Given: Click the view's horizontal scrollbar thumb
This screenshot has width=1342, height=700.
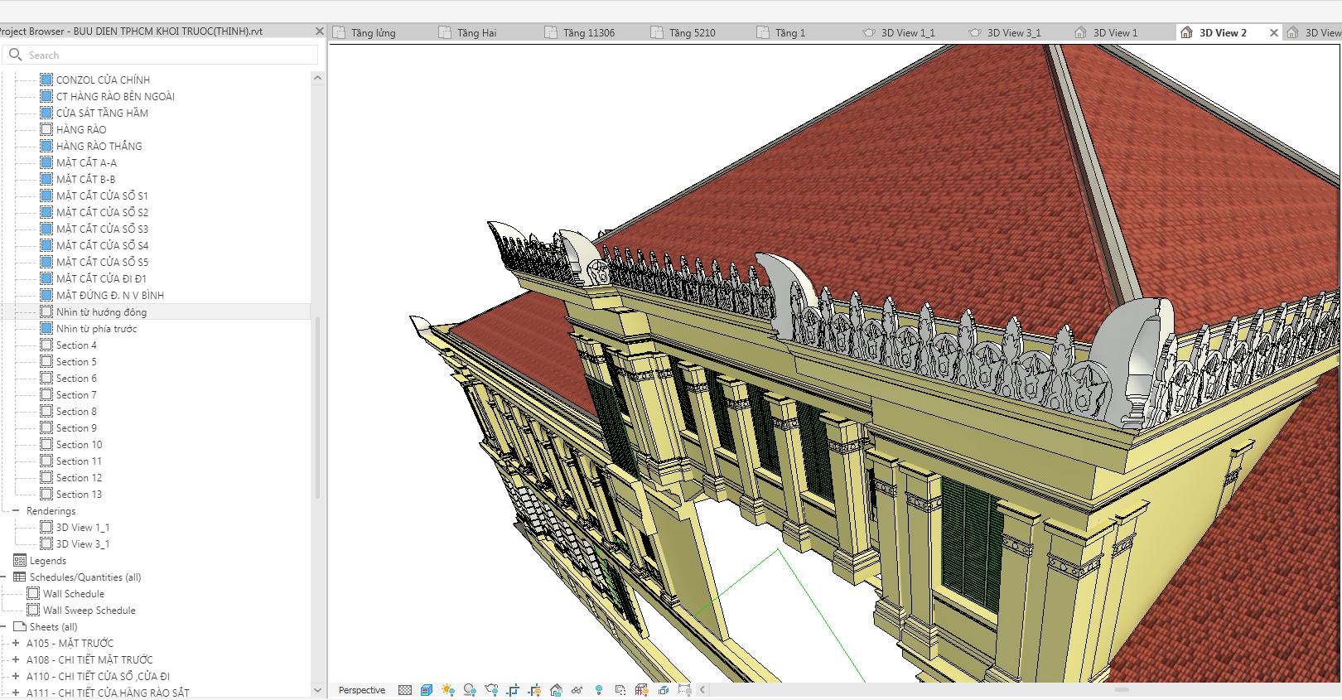Looking at the screenshot, I should click(x=1122, y=689).
